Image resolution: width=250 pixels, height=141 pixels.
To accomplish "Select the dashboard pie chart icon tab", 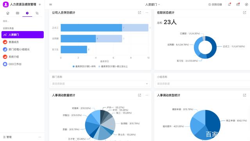I will (27, 13).
